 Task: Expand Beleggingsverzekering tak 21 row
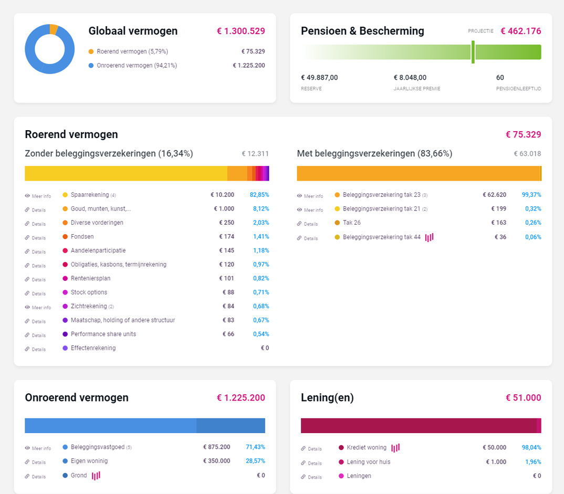coord(310,209)
